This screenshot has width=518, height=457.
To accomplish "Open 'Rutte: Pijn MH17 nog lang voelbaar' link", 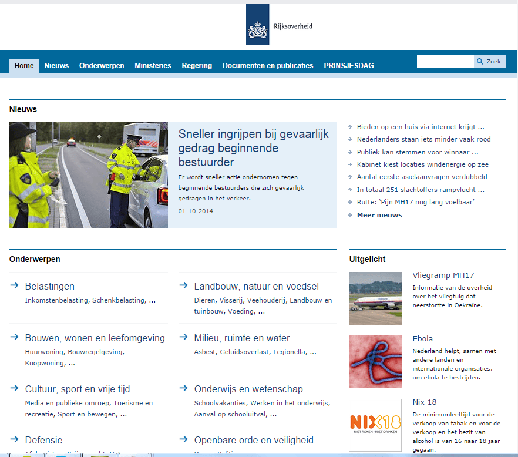I will pos(416,202).
